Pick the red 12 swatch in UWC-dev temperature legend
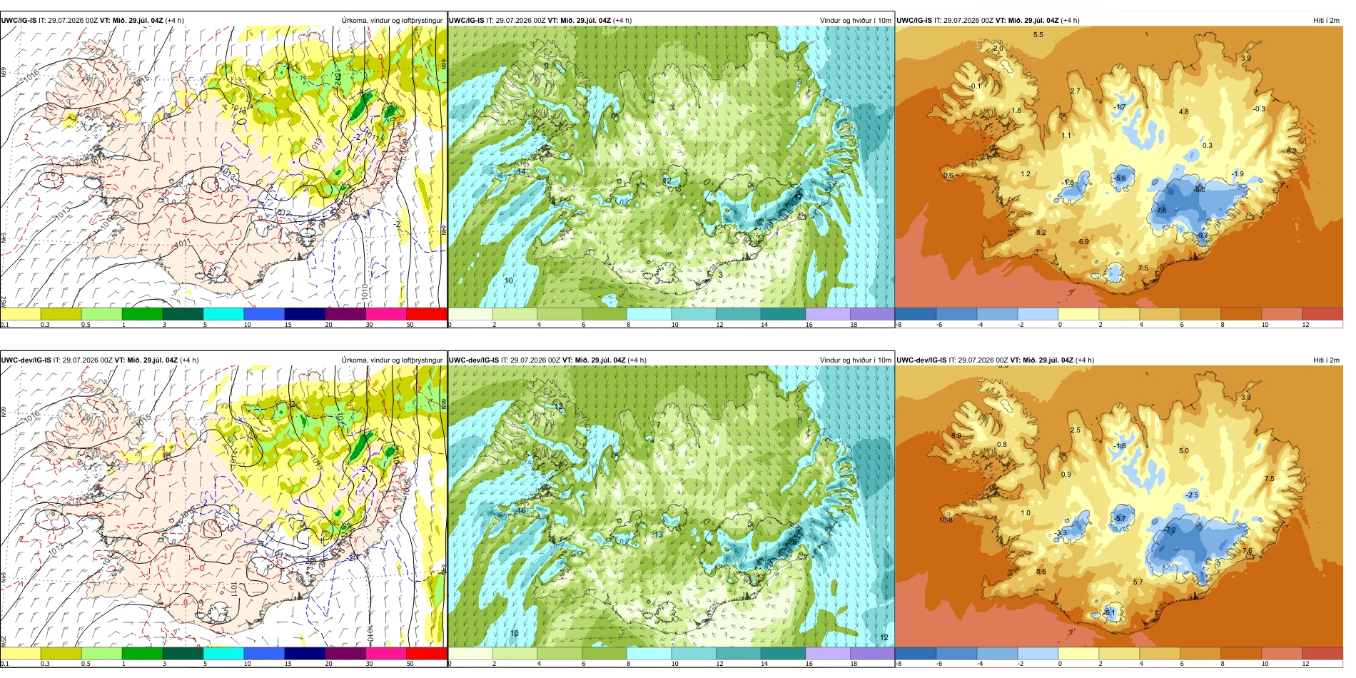Screen dimensions: 1356x678 (1322, 653)
